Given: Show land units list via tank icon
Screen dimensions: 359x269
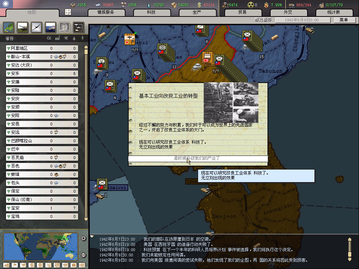Looking at the screenshot, I should point(22,27).
